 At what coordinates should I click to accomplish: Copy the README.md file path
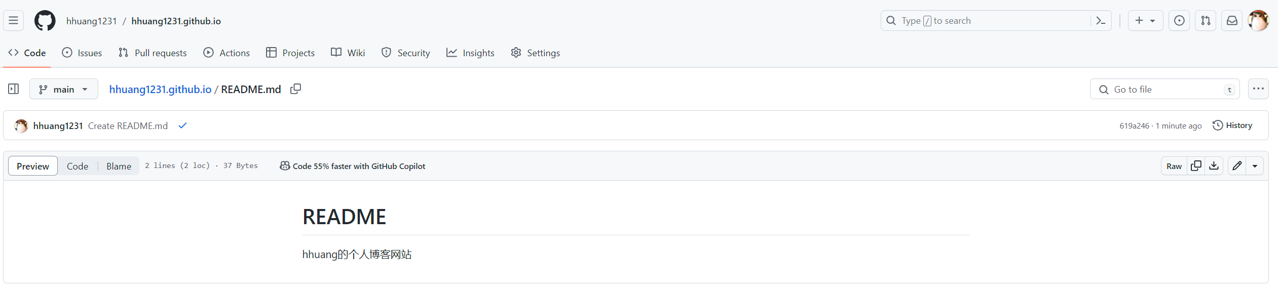295,89
